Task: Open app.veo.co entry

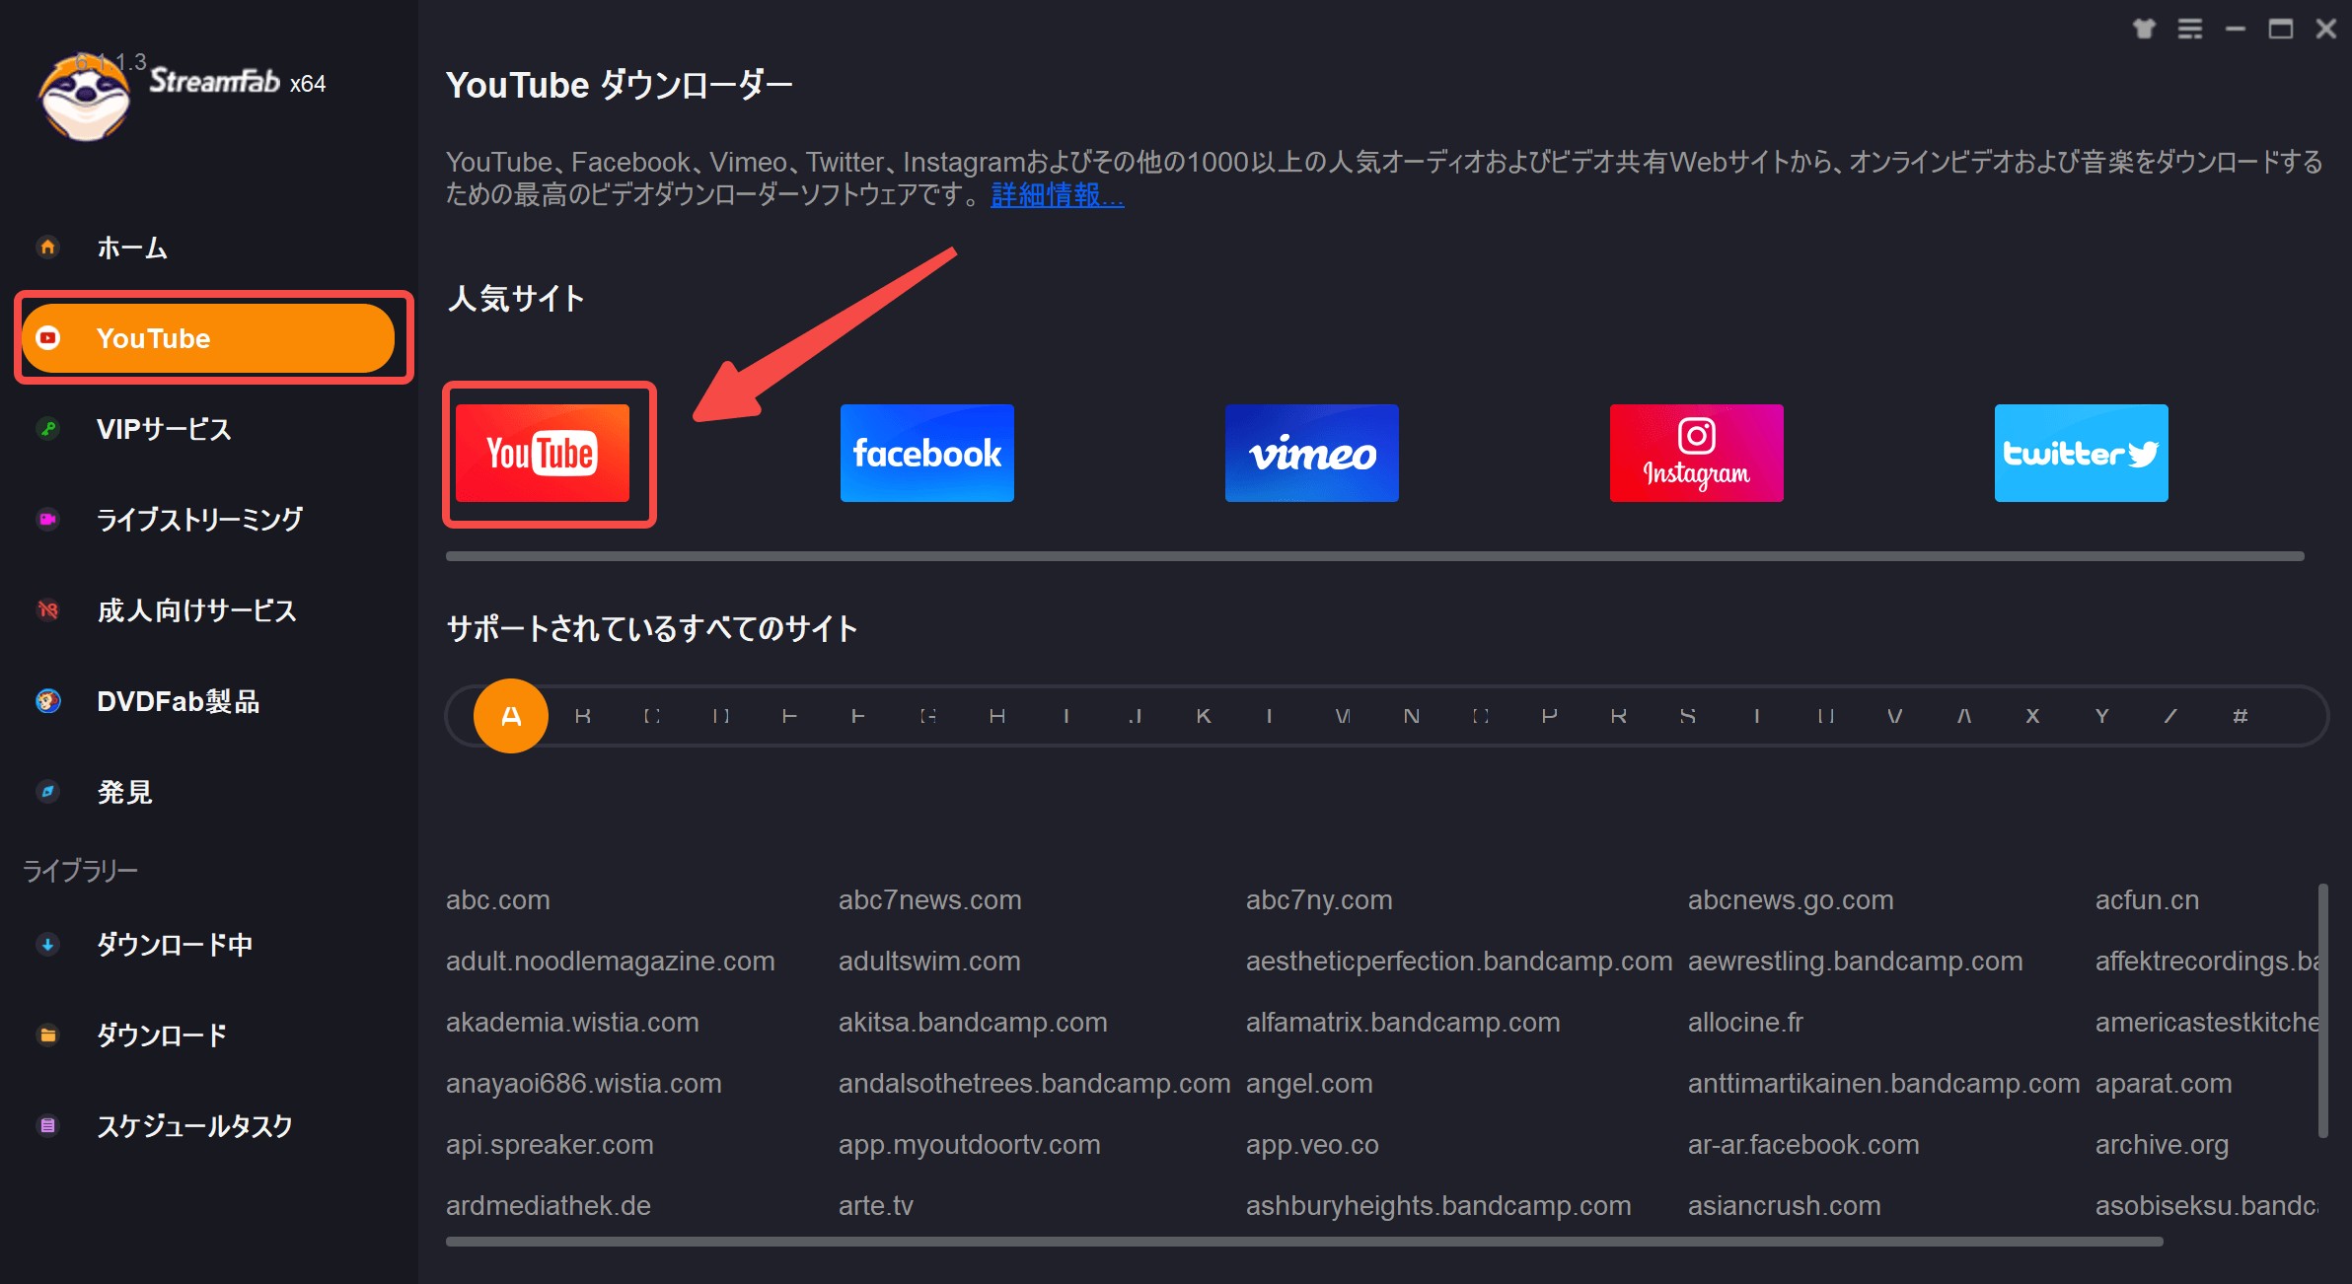Action: 1312,1144
